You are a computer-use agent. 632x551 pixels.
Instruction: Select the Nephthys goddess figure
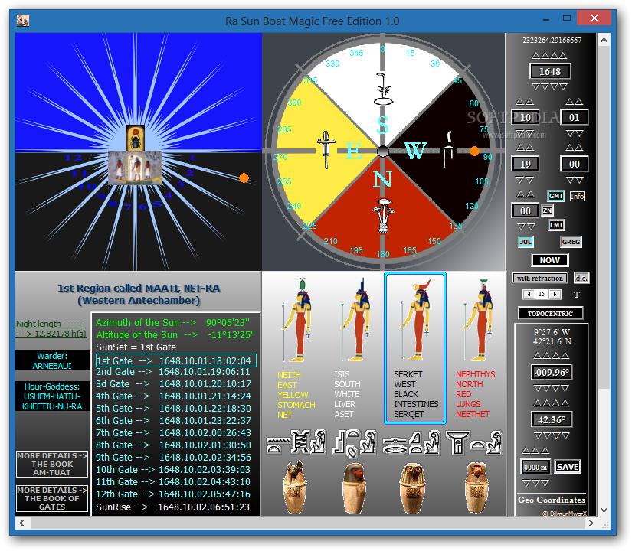[479, 319]
